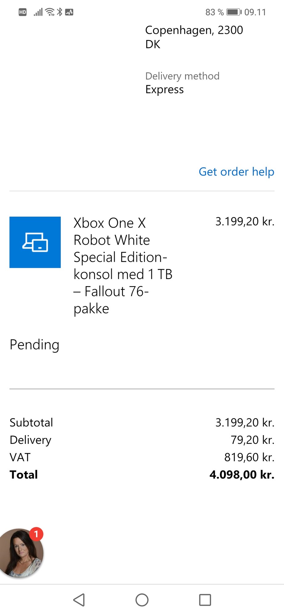The height and width of the screenshot is (616, 284).
Task: Tap the Express delivery method value
Action: tap(165, 90)
